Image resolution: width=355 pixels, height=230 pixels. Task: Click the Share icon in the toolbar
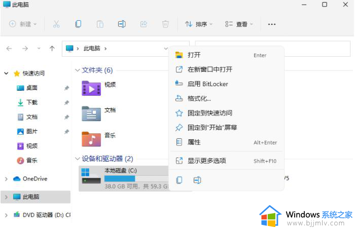point(144,24)
